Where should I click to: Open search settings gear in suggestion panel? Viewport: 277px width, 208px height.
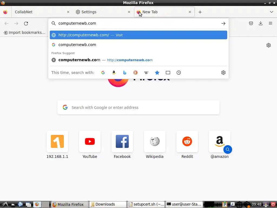pyautogui.click(x=223, y=73)
